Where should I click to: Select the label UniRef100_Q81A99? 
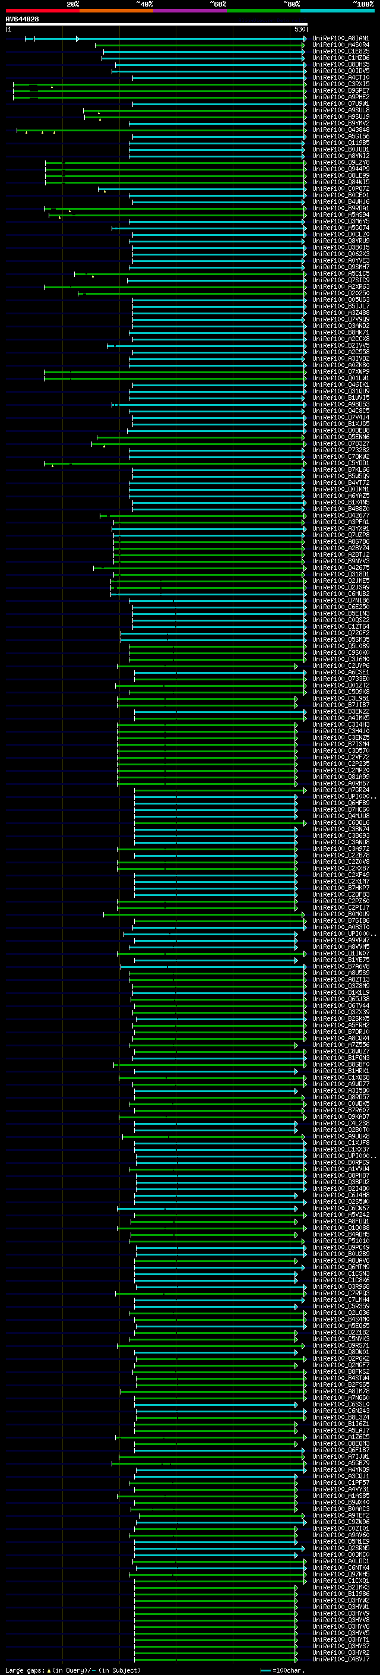click(340, 777)
